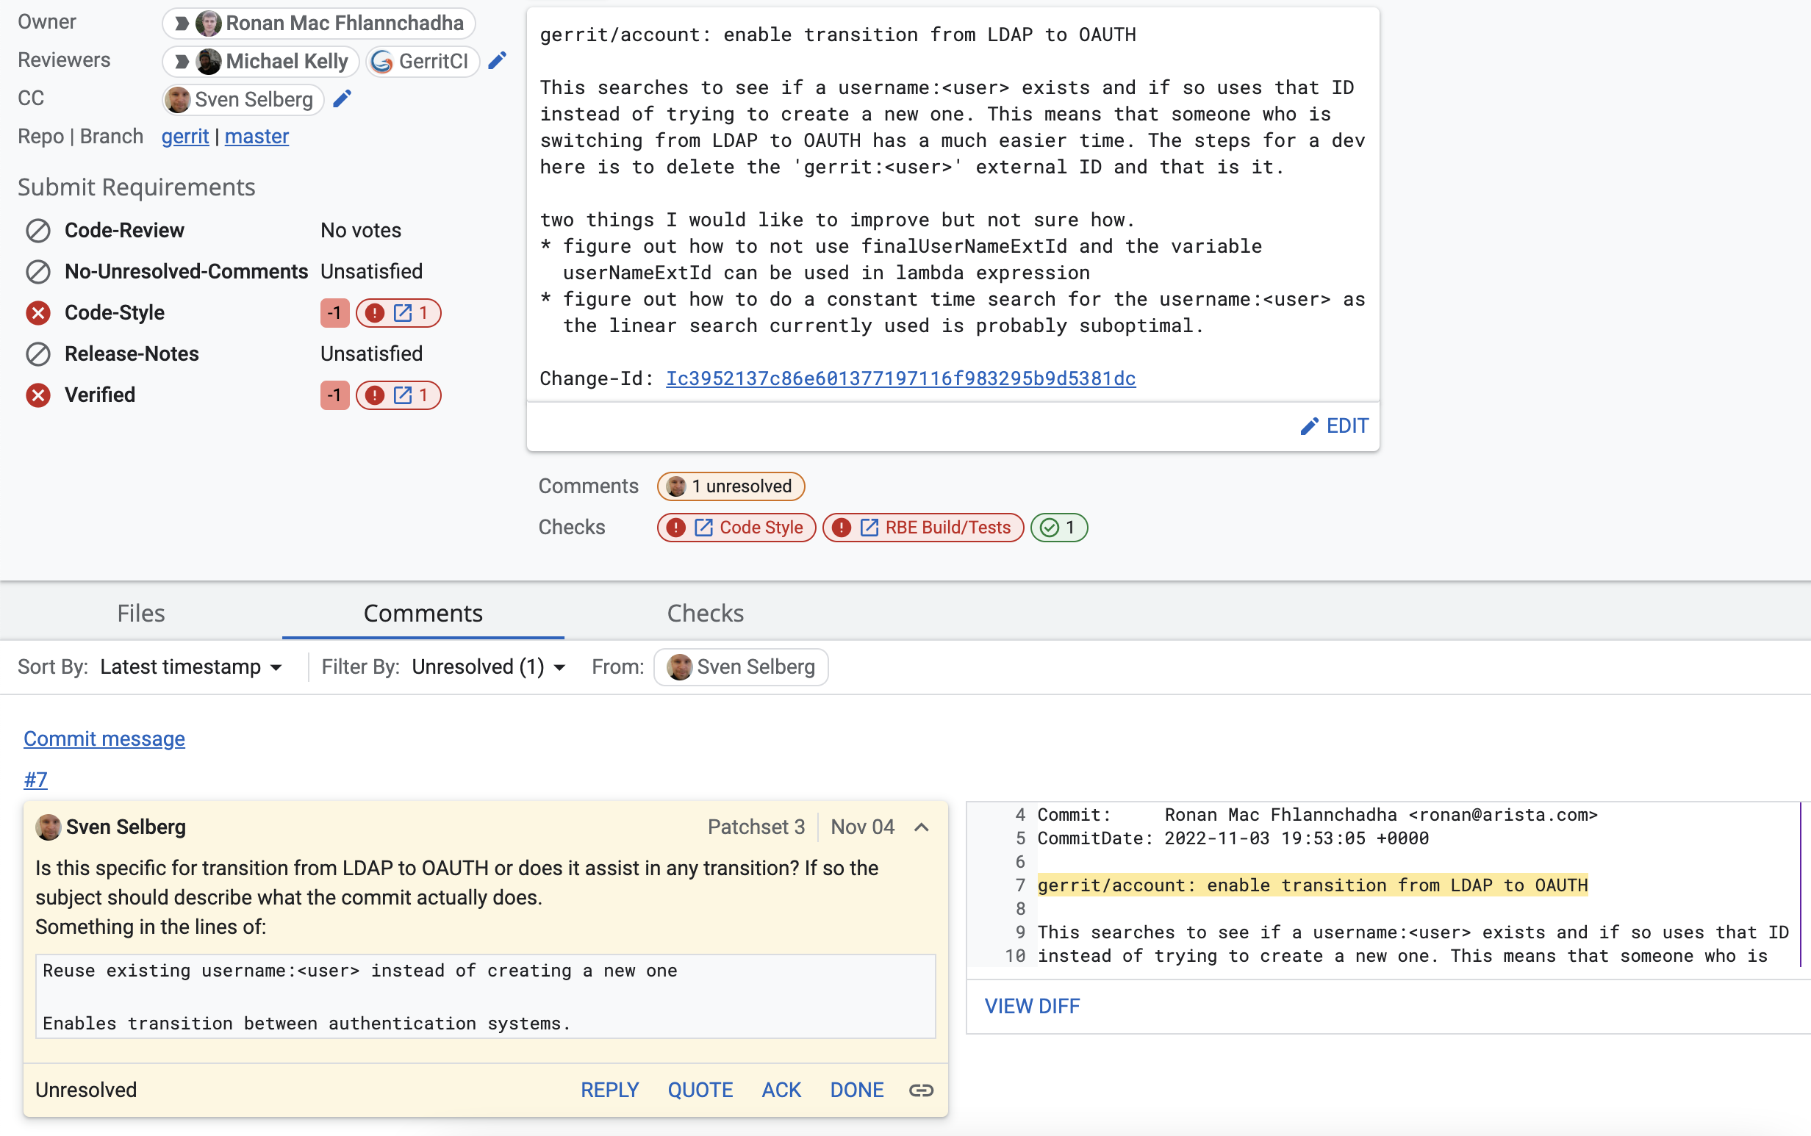1811x1136 pixels.
Task: Toggle the From Sven Selberg filter chip
Action: (x=741, y=667)
